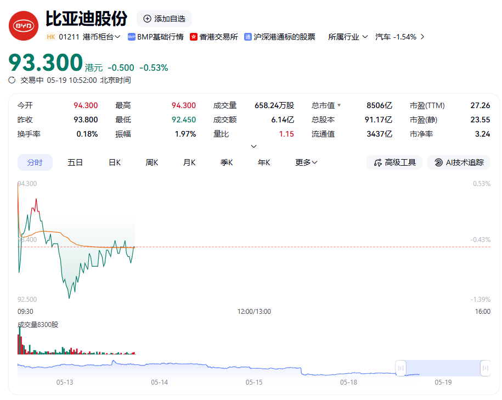The image size is (502, 400).
Task: Click 香港交易所 label
Action: point(219,37)
